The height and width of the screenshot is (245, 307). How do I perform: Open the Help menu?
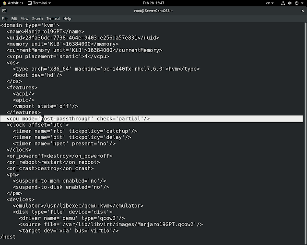(x=67, y=19)
